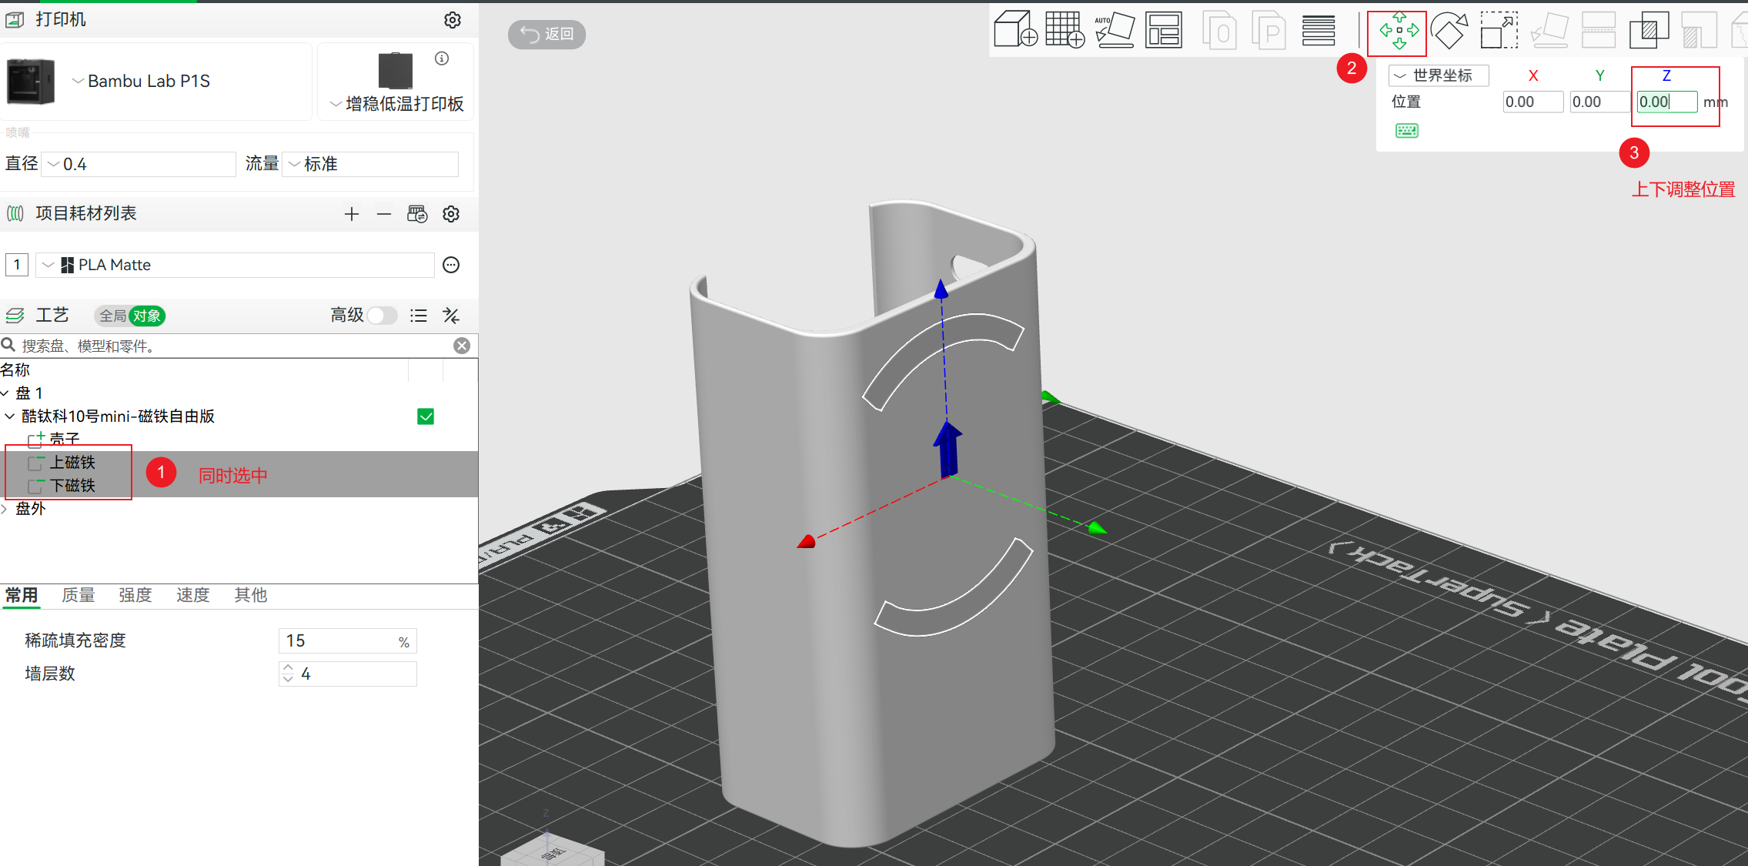Click the red X-axis gizmo handle
1748x866 pixels.
click(x=806, y=542)
